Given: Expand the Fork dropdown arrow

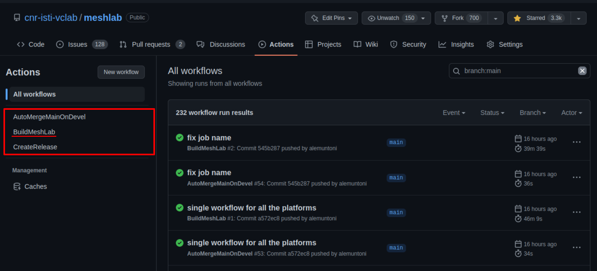Looking at the screenshot, I should click(495, 18).
